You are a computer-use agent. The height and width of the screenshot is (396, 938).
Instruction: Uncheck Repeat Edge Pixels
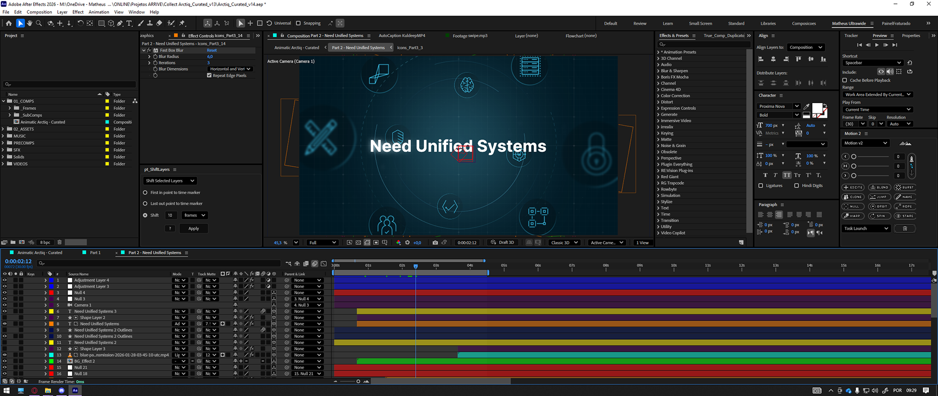pyautogui.click(x=210, y=75)
